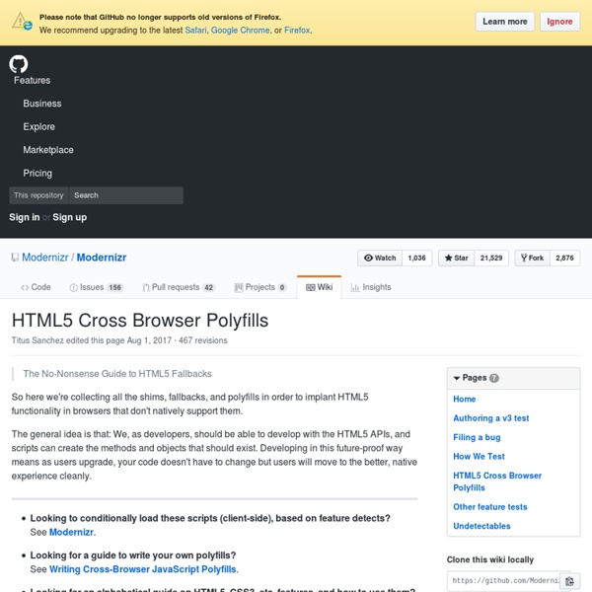Click the Learn more button

coord(505,22)
